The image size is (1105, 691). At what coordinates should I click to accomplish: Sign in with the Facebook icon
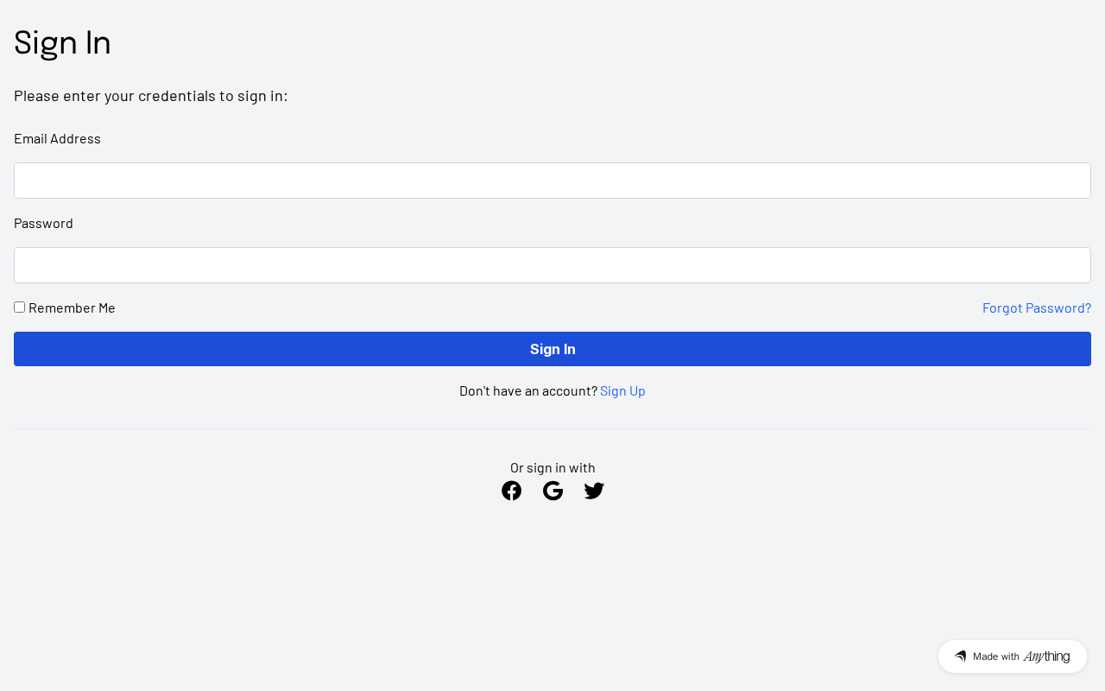[x=511, y=491]
